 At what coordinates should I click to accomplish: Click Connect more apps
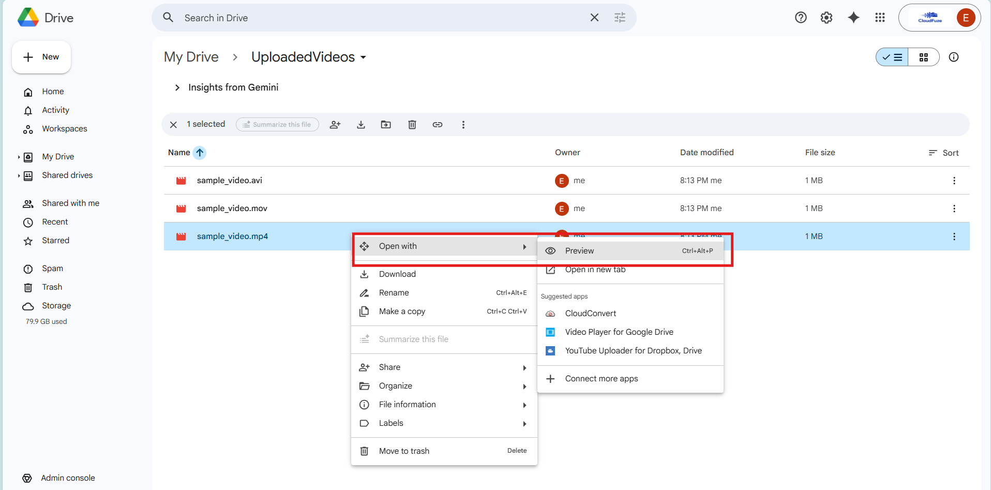tap(601, 378)
